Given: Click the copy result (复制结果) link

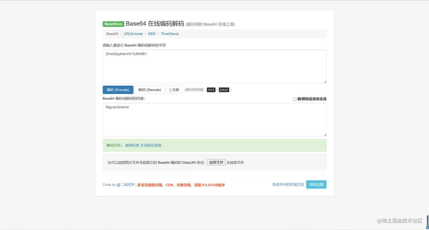Looking at the screenshot, I should click(x=132, y=145).
